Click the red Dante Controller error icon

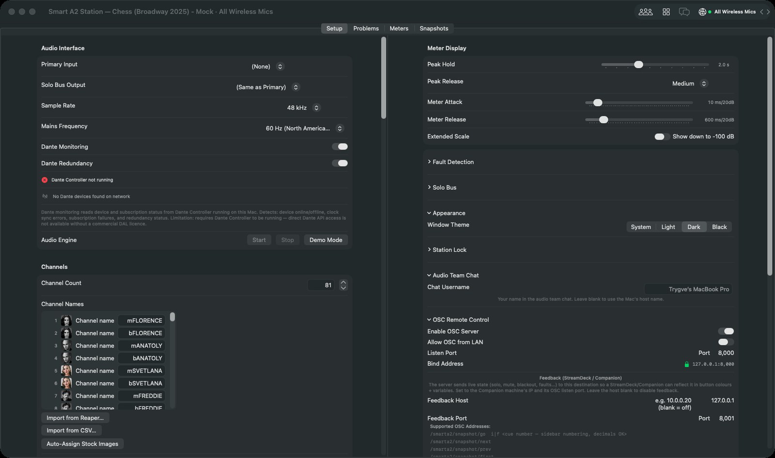pos(45,180)
